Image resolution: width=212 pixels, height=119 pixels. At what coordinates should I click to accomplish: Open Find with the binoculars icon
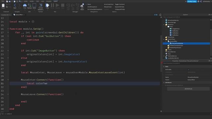(x=25, y=5)
